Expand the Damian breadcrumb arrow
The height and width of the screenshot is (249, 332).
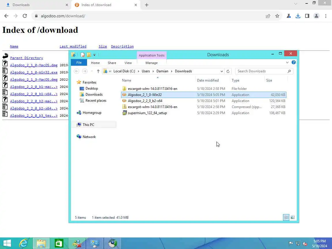click(171, 71)
